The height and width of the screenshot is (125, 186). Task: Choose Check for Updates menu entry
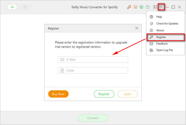(x=165, y=24)
